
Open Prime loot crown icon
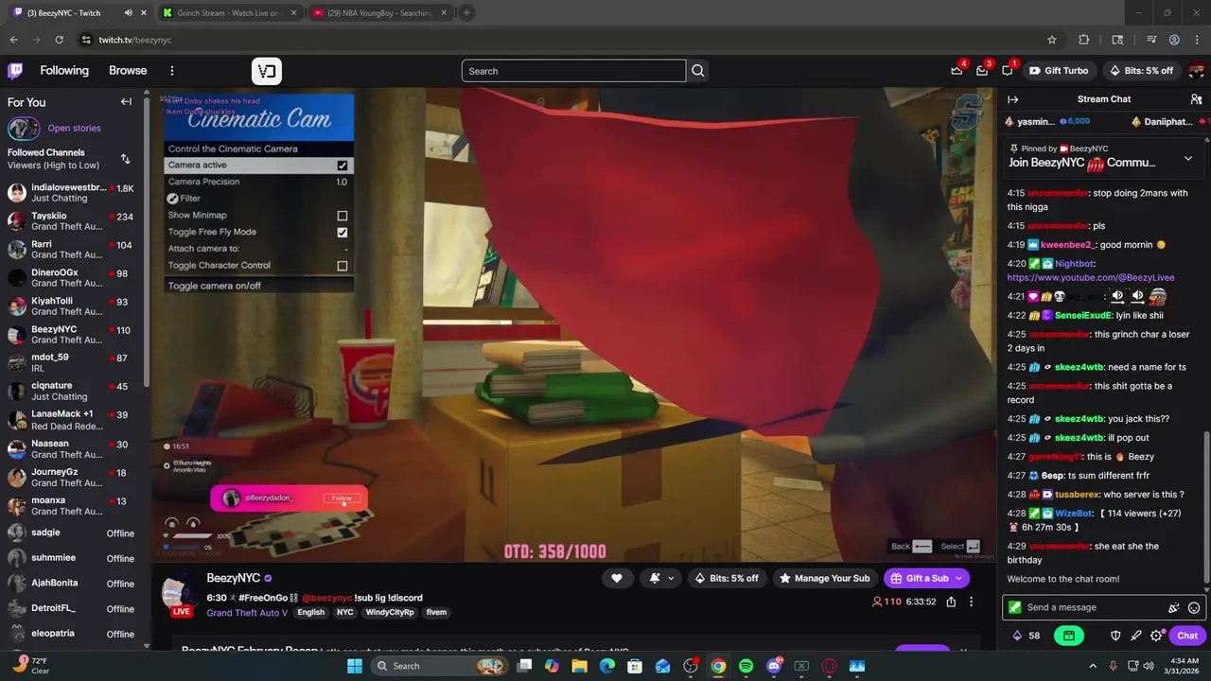tap(957, 71)
